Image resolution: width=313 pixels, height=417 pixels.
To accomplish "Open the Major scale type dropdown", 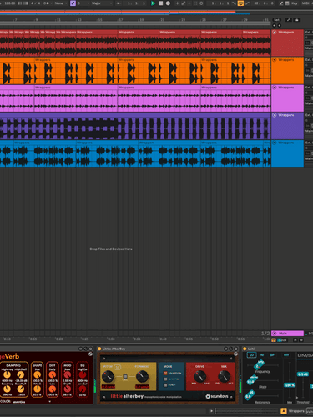I will pos(102,3).
